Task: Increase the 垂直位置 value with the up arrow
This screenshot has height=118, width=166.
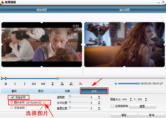Action: click(99, 107)
